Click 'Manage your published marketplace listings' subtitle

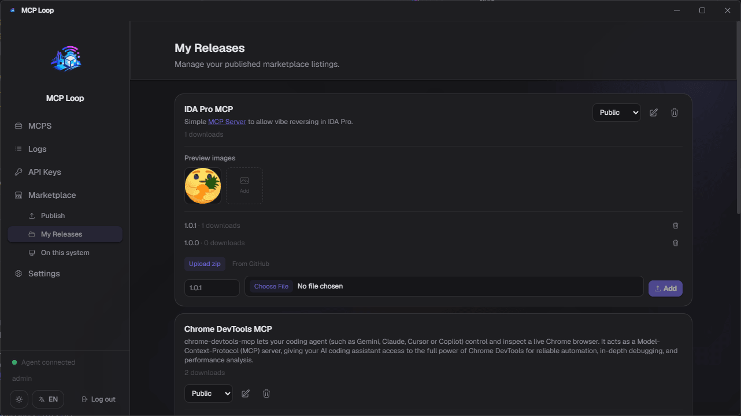click(257, 64)
